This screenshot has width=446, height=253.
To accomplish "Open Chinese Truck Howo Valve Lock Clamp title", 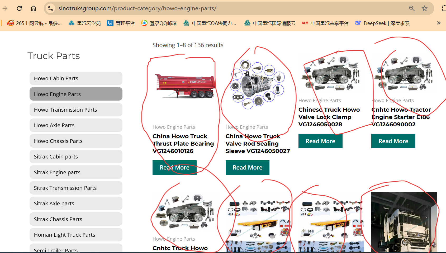I will click(329, 117).
